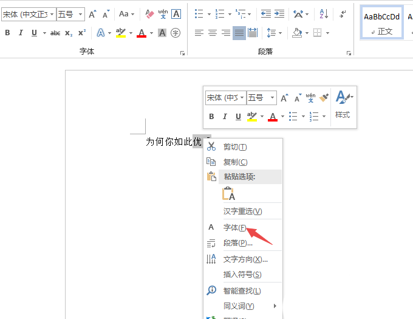The height and width of the screenshot is (319, 413).
Task: Toggle strikethrough (abc) formatting
Action: pos(55,33)
